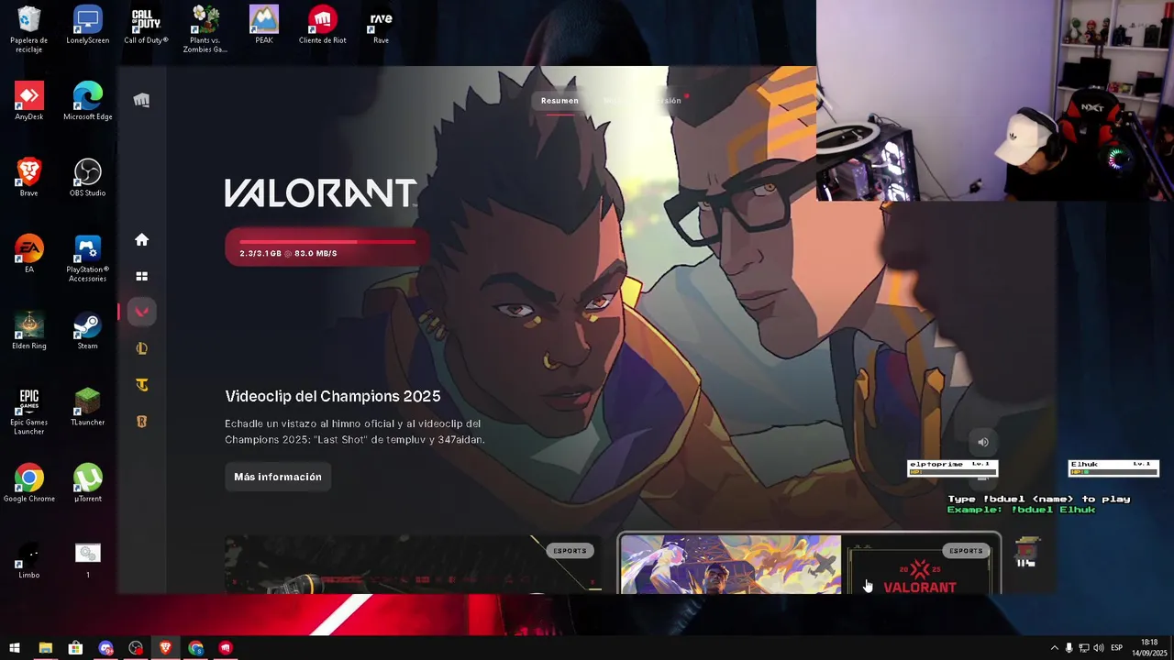Viewport: 1174px width, 660px height.
Task: Select TLauncher desktop shortcut
Action: pyautogui.click(x=87, y=407)
